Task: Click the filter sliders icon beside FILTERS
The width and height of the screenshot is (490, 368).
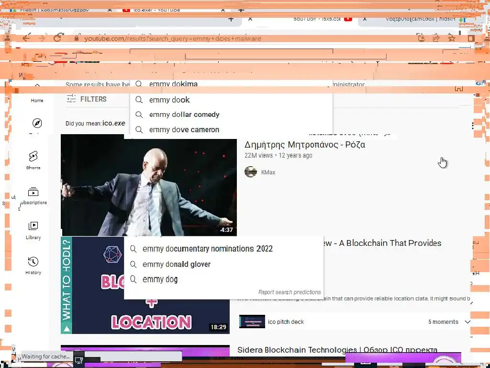Action: (71, 99)
